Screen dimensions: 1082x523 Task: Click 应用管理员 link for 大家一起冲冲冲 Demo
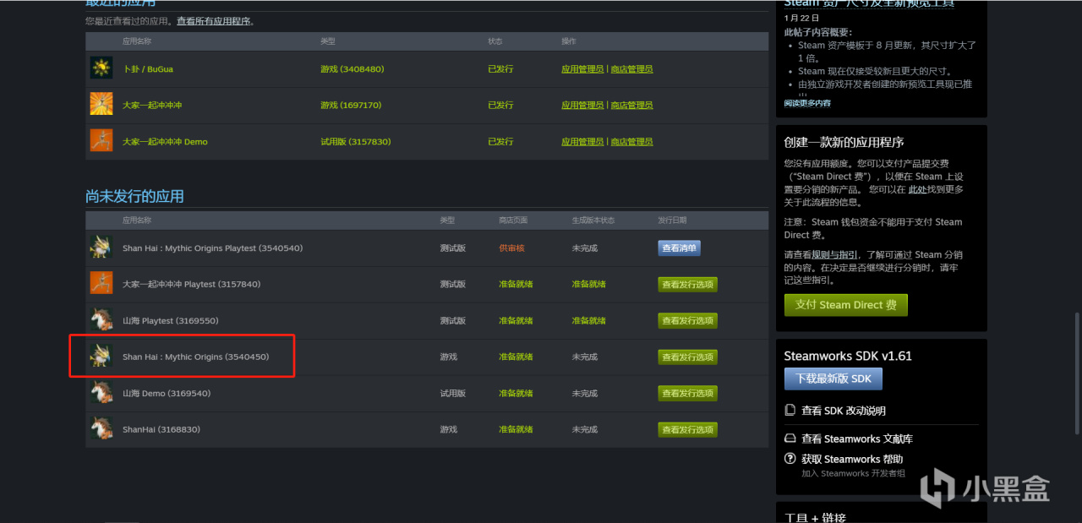(x=582, y=142)
